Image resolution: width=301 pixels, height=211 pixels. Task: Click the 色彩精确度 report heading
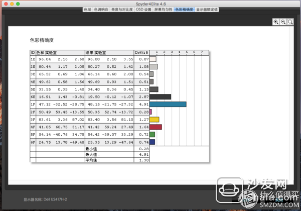tap(42, 39)
